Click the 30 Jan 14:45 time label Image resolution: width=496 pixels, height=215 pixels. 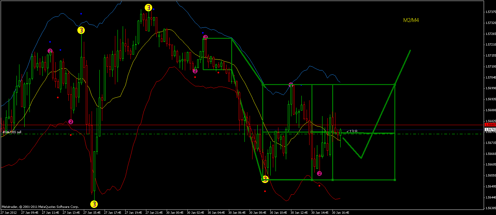click(x=320, y=213)
